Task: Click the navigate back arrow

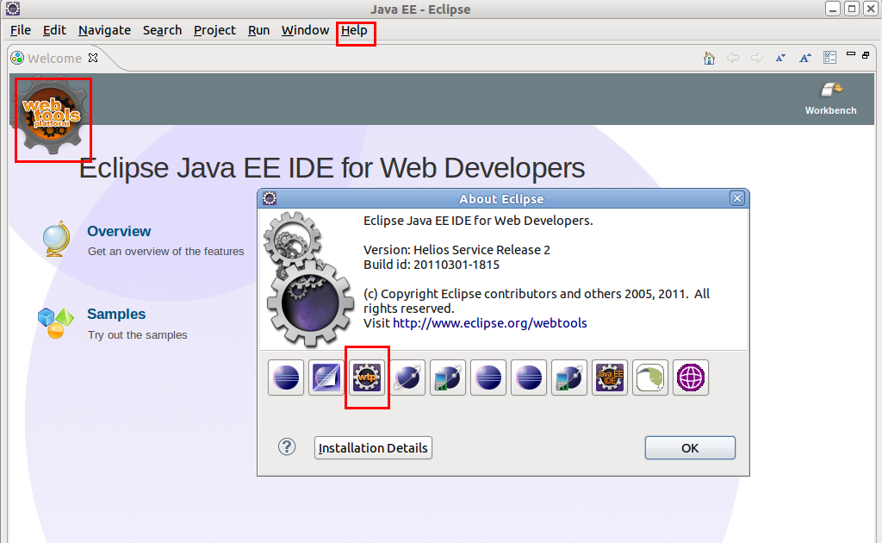Action: click(x=733, y=58)
